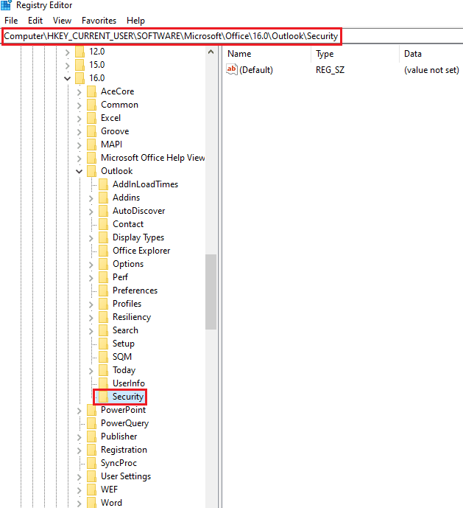Viewport: 463px width, 508px height.
Task: Select the Common folder icon
Action: pyautogui.click(x=91, y=105)
